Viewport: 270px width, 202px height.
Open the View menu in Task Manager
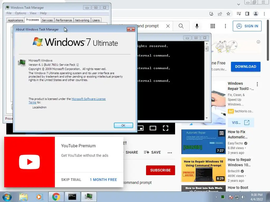[x=33, y=13]
